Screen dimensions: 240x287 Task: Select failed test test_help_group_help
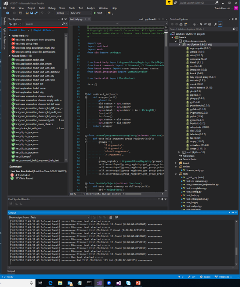27,44
